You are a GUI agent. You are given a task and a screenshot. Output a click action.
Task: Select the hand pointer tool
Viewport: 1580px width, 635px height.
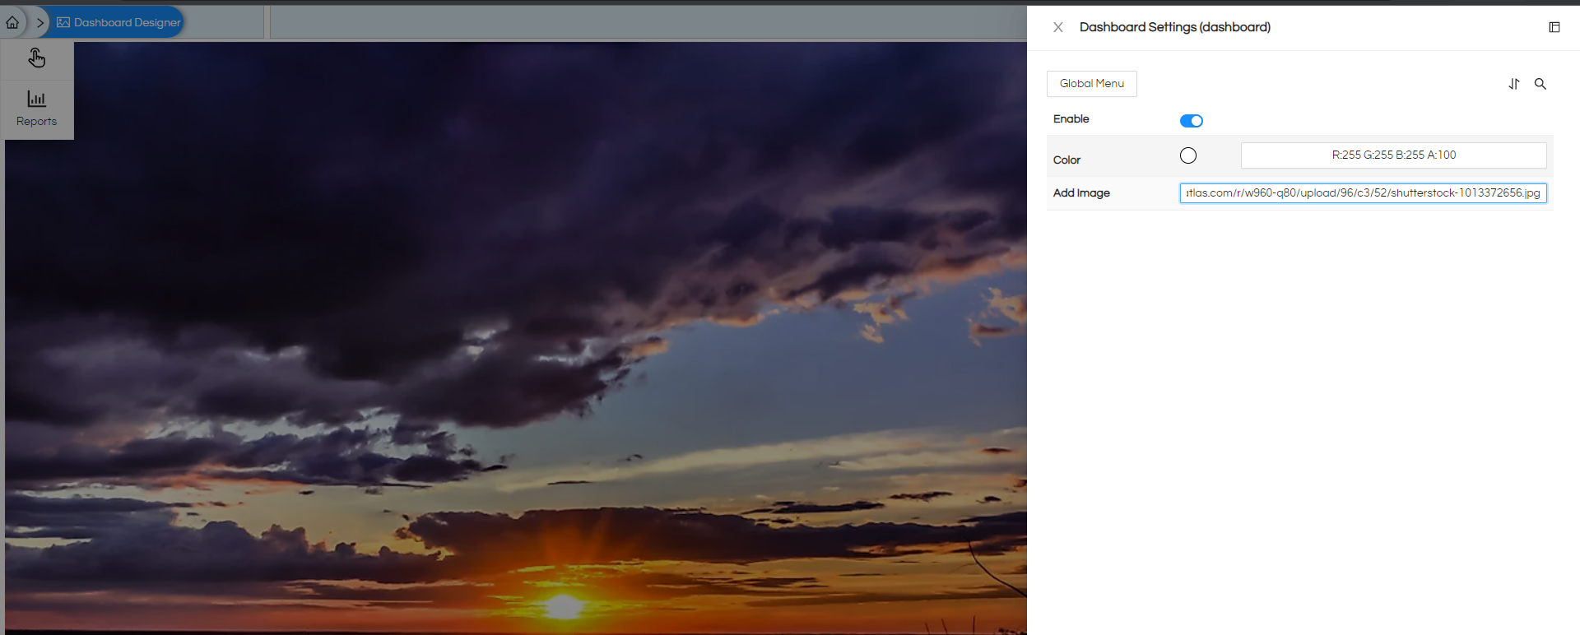point(37,58)
